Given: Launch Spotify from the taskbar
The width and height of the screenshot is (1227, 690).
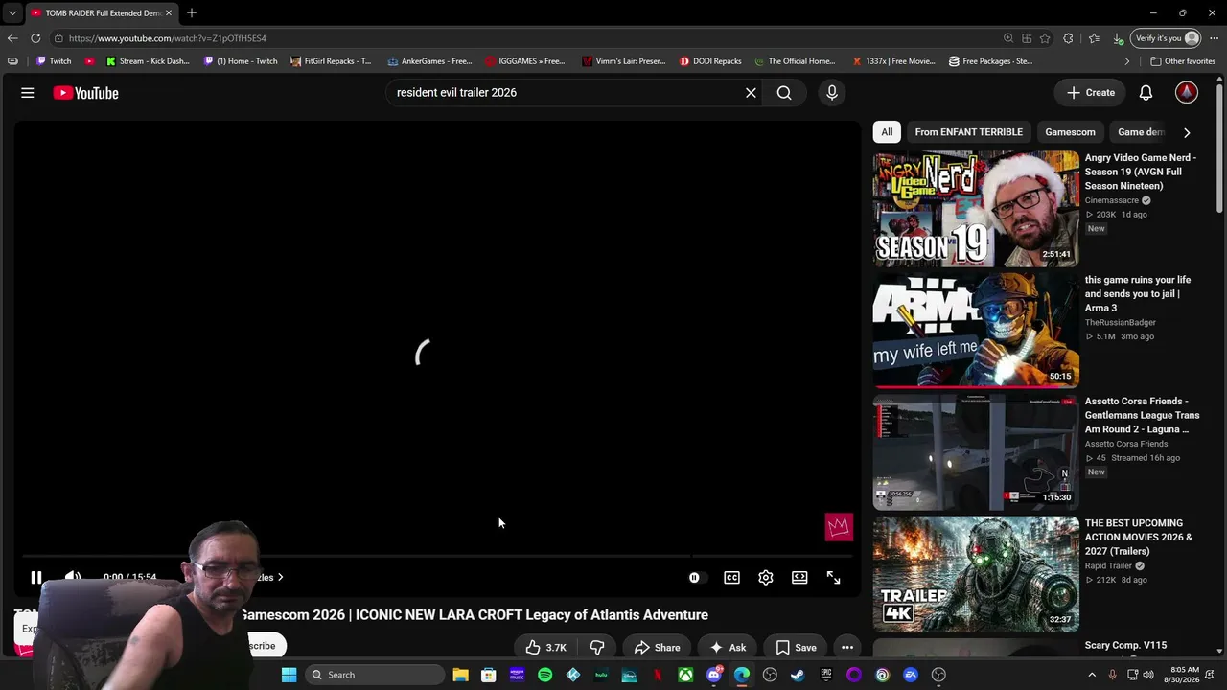Looking at the screenshot, I should pos(545,675).
